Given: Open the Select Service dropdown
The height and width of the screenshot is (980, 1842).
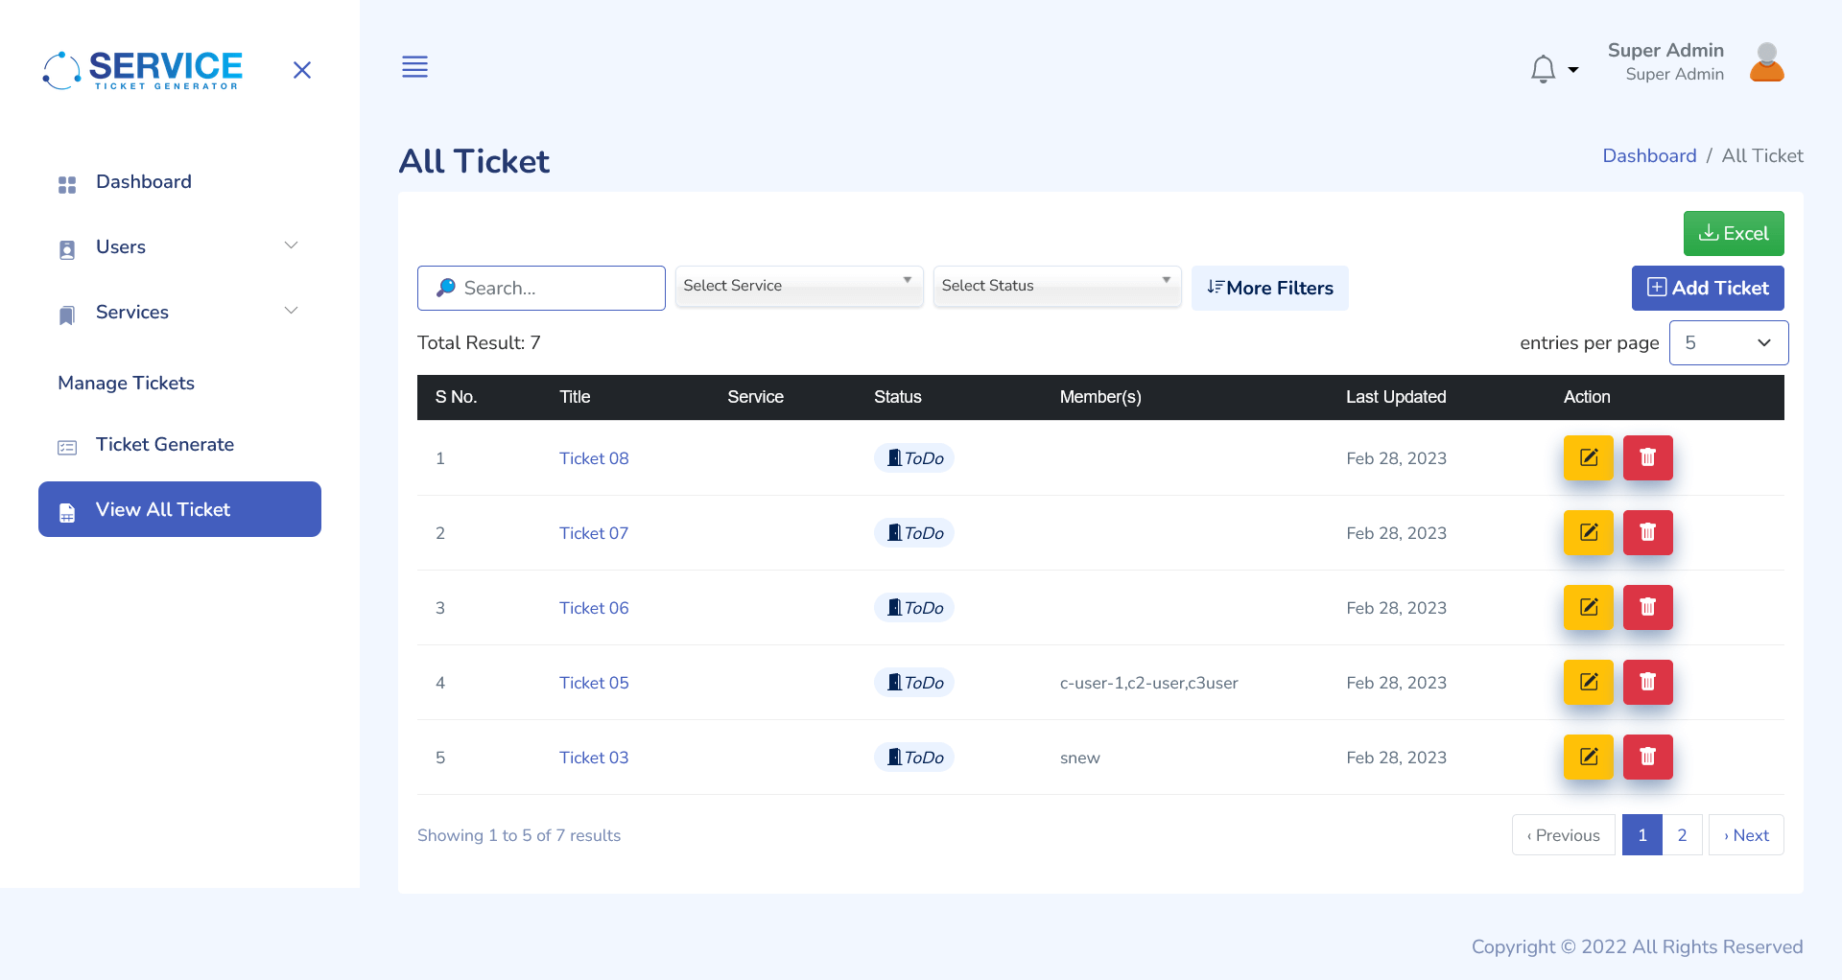Looking at the screenshot, I should coord(798,286).
